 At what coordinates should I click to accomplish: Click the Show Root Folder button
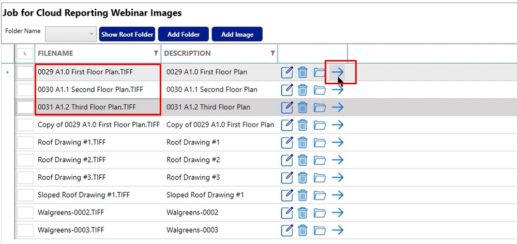point(127,34)
